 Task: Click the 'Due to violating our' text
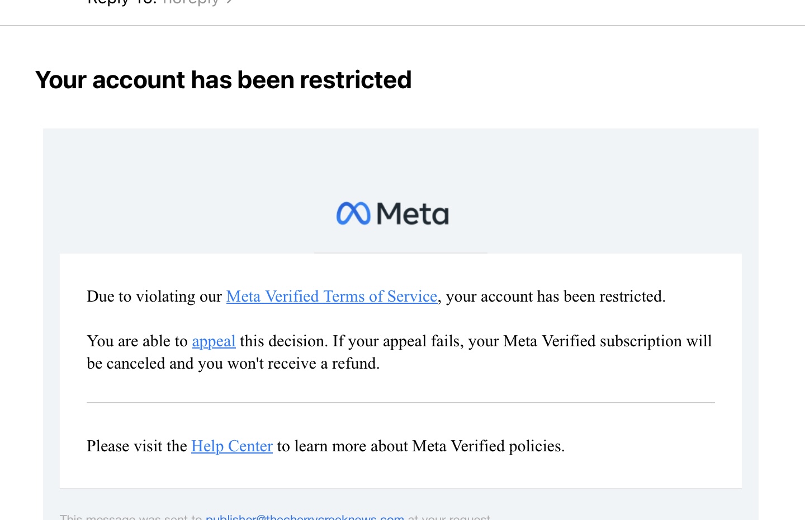pos(154,296)
